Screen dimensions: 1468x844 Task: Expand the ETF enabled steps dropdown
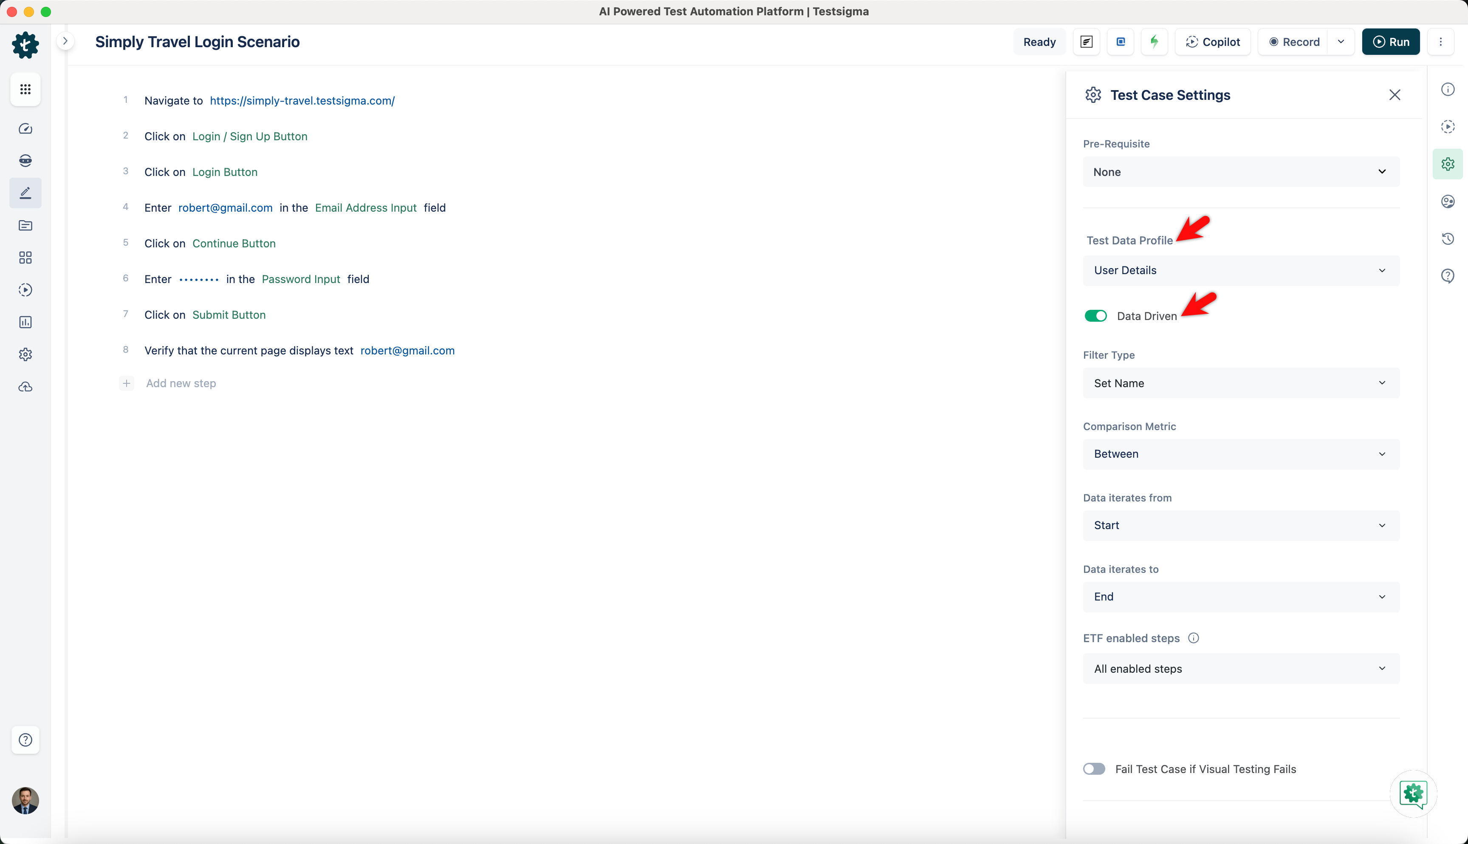click(1240, 668)
